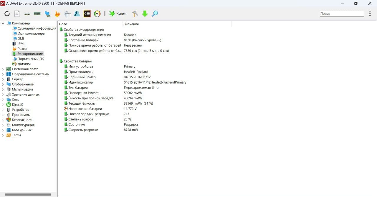377x197 pixels.
Task: Expand the Операционная система node
Action: tap(3, 74)
